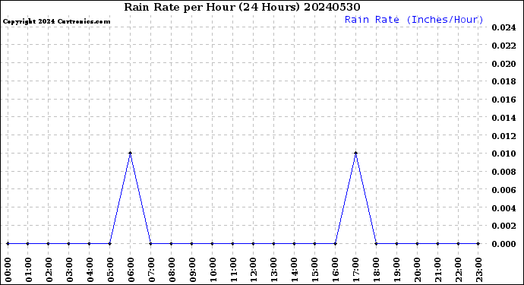Click the 0.010 y-axis value

(503, 154)
